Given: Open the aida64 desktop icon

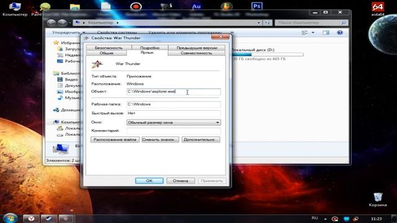Looking at the screenshot, I should tap(378, 9).
